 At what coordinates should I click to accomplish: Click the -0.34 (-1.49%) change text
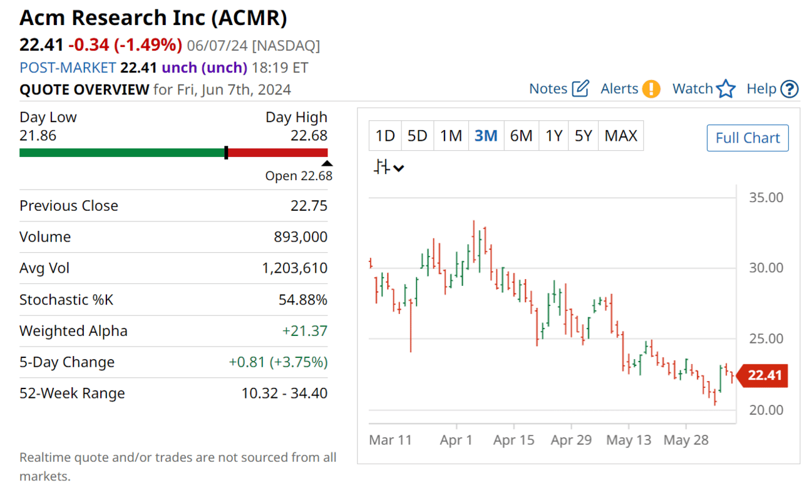(x=125, y=45)
